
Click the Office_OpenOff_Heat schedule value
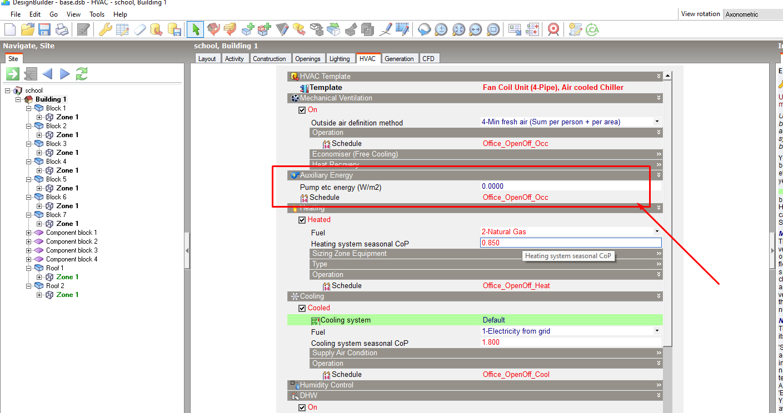[516, 286]
